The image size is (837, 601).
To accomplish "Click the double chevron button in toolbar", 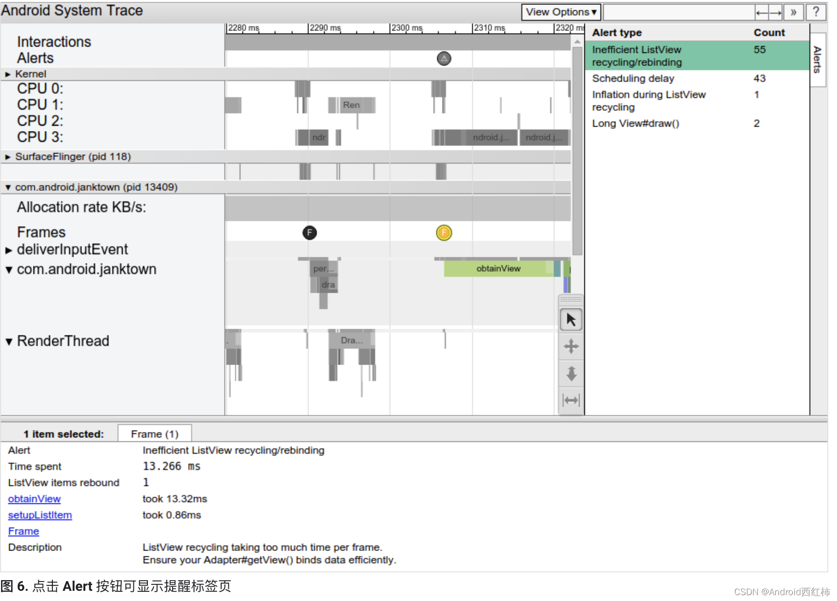I will click(793, 13).
